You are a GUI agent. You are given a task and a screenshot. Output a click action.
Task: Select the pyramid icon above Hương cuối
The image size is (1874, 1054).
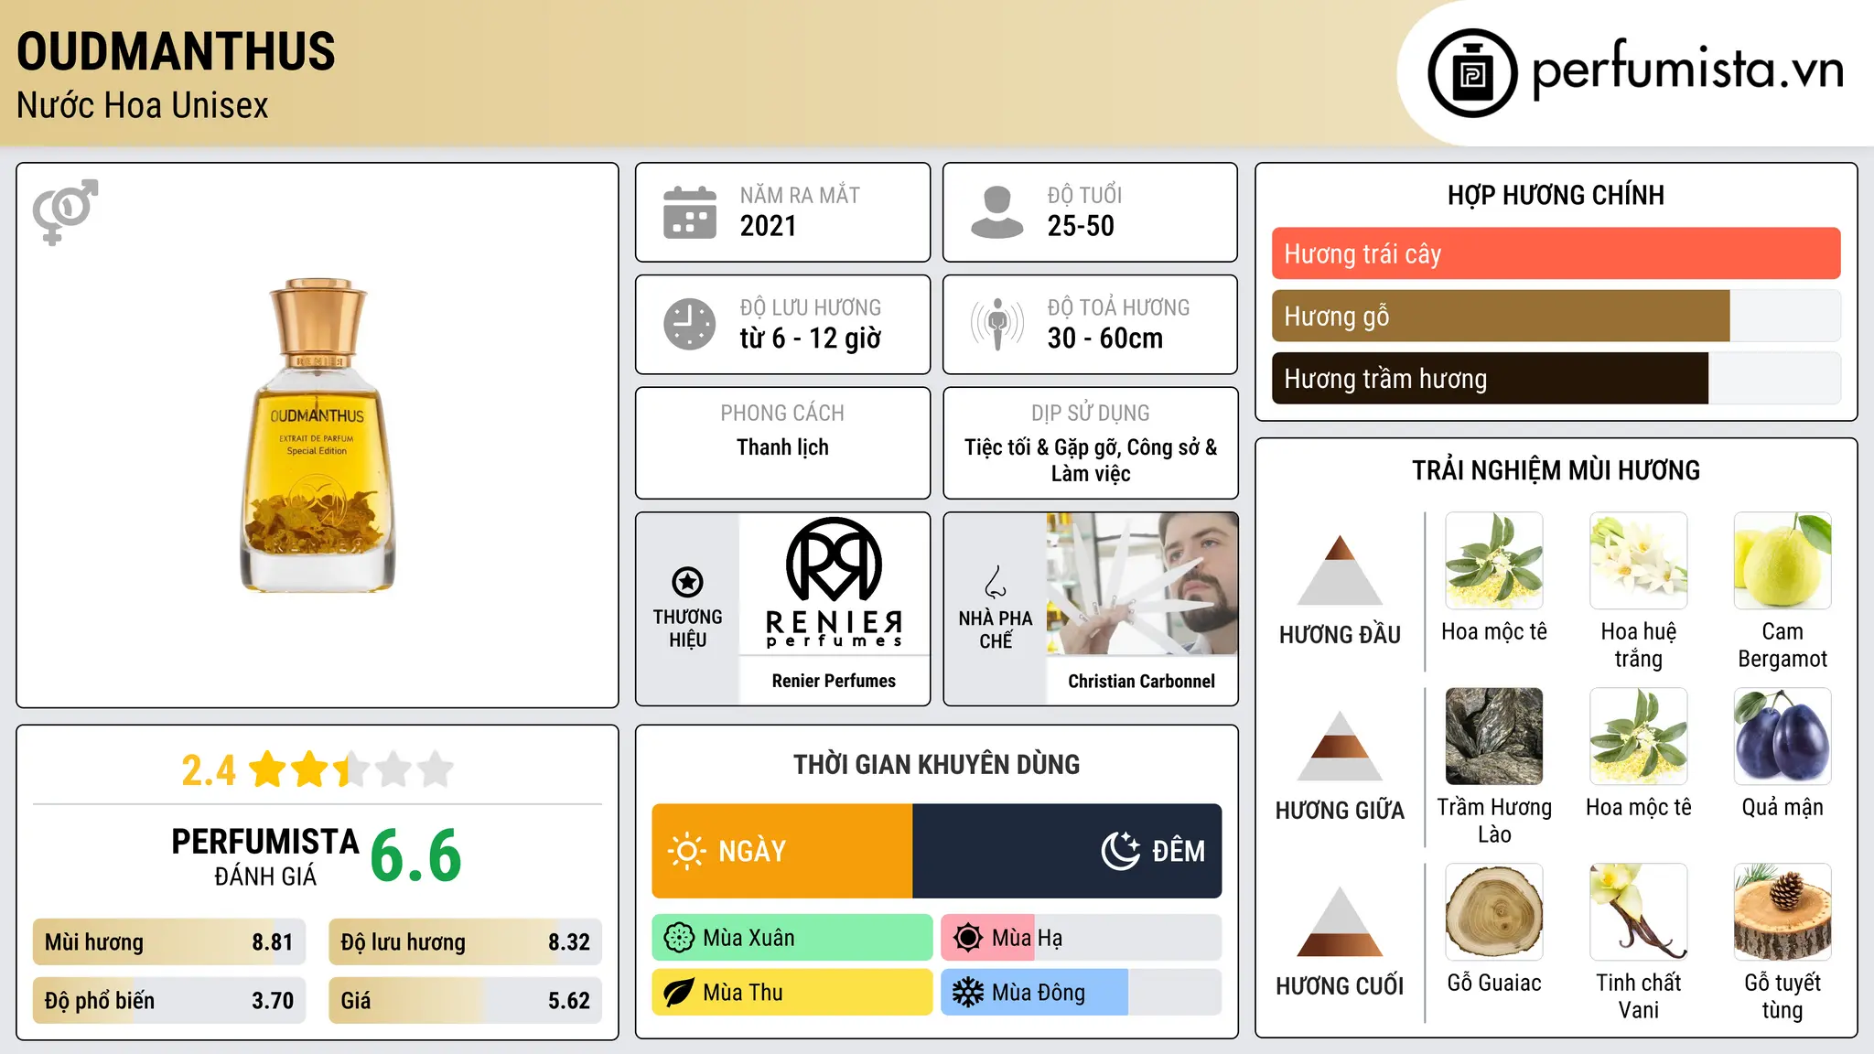pos(1340,920)
